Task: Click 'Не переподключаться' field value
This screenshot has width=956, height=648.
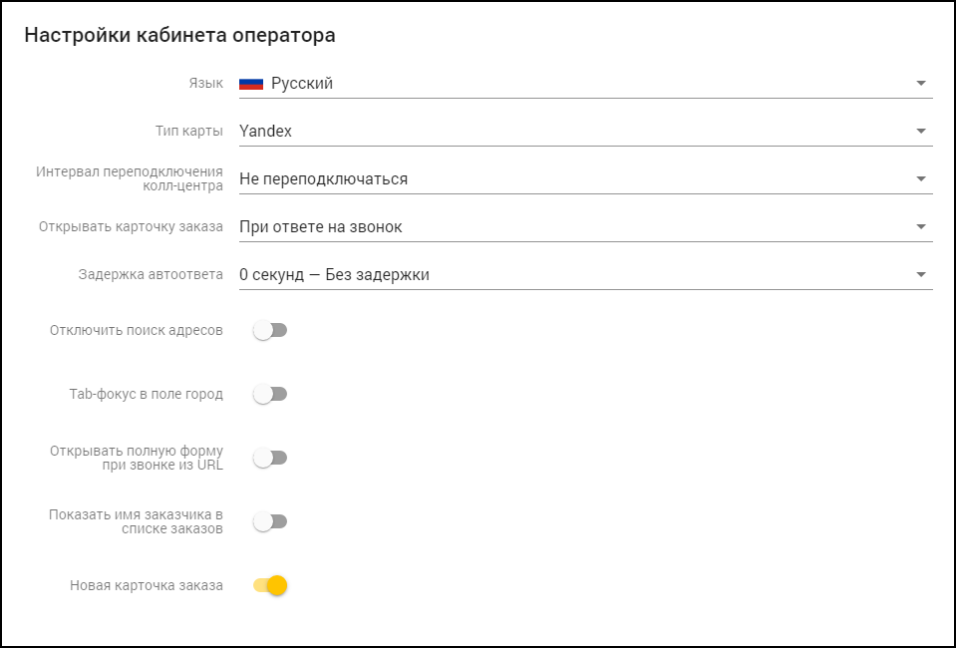Action: point(323,179)
